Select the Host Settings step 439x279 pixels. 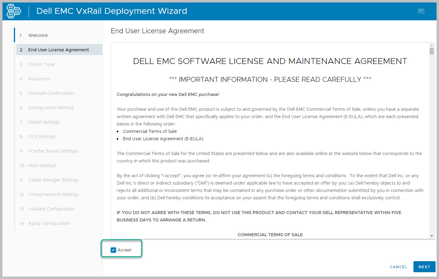[x=42, y=165]
